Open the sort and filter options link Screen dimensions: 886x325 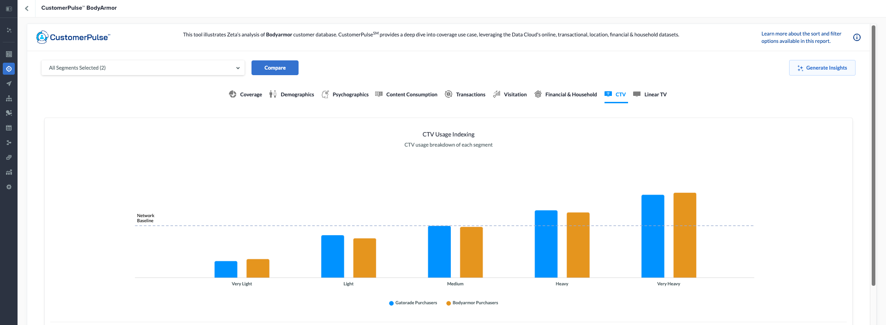pos(802,37)
